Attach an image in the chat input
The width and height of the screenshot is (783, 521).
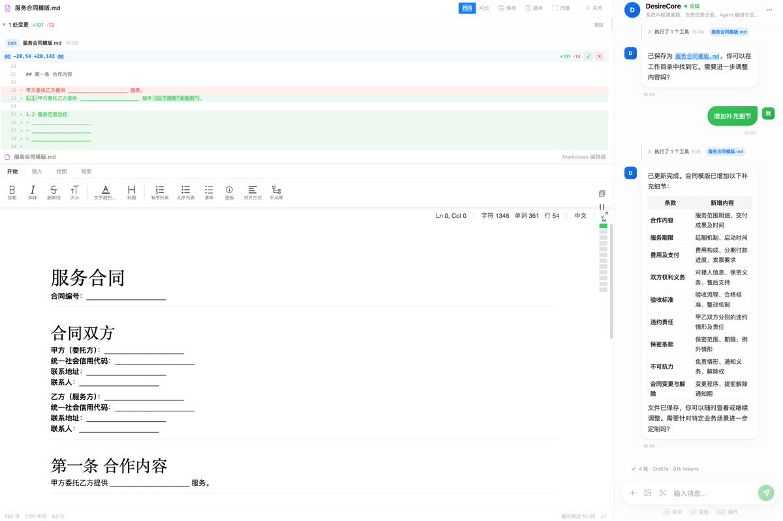pos(647,493)
